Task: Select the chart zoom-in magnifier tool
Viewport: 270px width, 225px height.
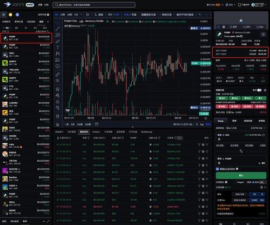Action: pos(58,81)
